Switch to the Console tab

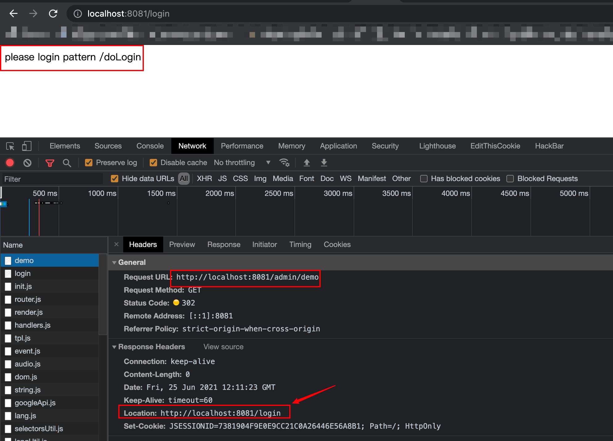pos(150,146)
